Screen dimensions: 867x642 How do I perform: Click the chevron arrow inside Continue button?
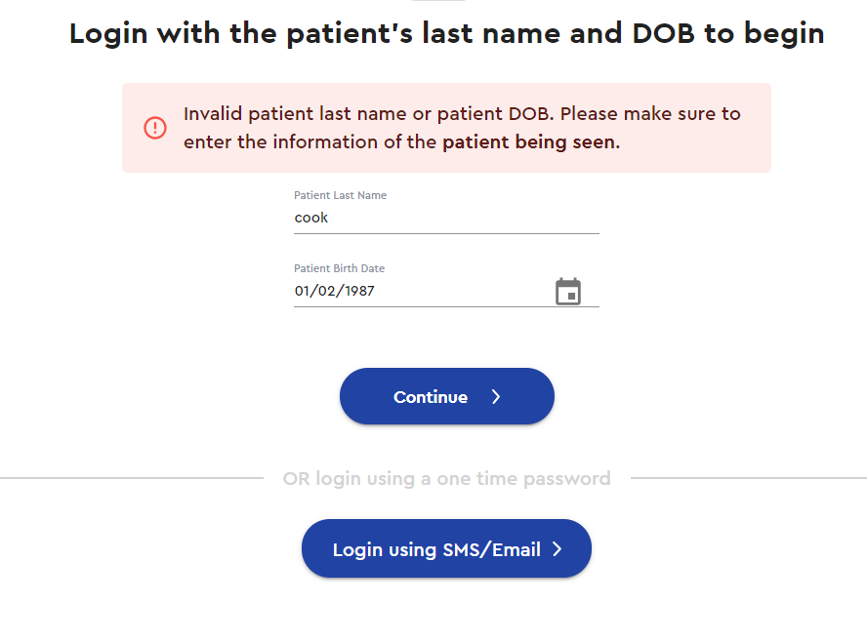496,397
